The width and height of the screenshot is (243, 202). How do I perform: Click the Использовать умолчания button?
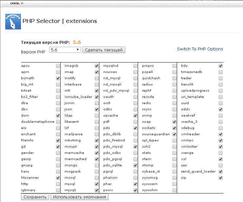[x=79, y=197]
